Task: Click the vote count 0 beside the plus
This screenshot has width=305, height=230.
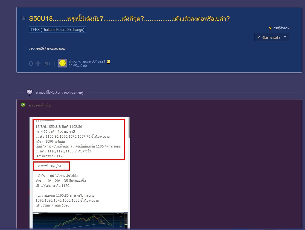Action: tap(31, 64)
